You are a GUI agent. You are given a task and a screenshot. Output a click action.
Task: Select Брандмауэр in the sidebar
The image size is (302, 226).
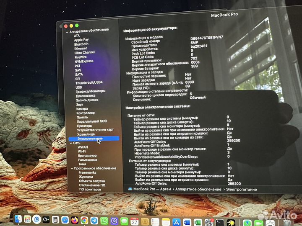click(x=87, y=156)
